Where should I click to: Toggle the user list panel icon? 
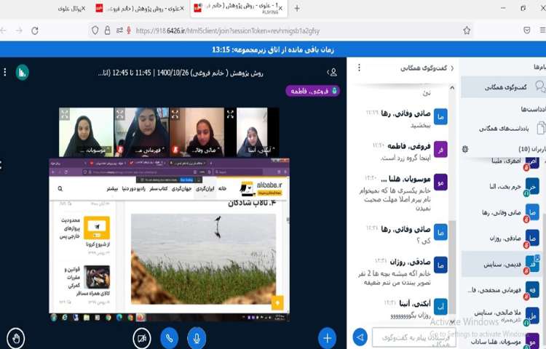333,73
